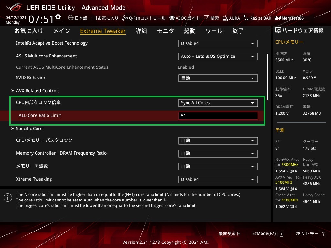Click the 4100MHz Cache prediction value
Viewport: 331px width, 248px height.
(x=290, y=200)
